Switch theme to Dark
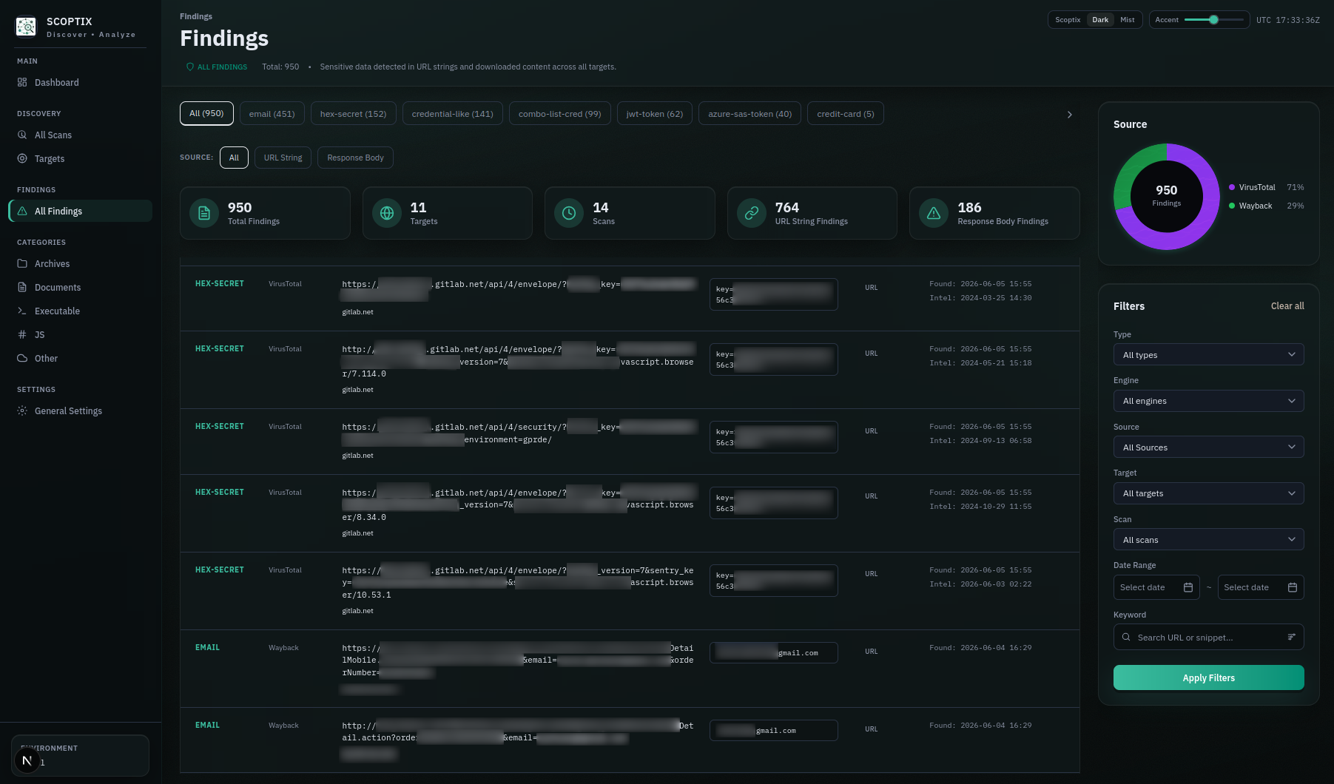 click(1100, 20)
